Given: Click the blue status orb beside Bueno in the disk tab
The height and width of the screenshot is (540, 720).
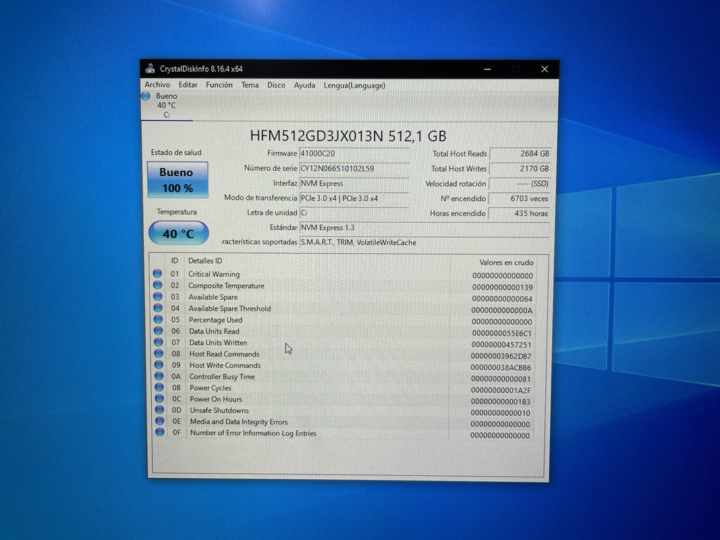Looking at the screenshot, I should pos(146,96).
